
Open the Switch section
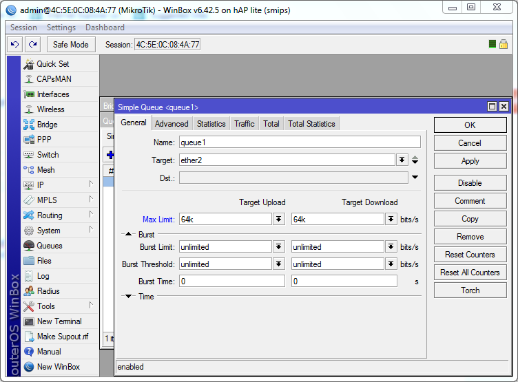pos(61,154)
